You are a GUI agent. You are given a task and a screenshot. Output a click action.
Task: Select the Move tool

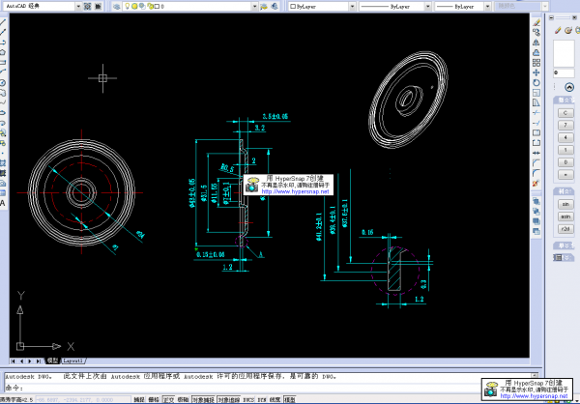536,72
